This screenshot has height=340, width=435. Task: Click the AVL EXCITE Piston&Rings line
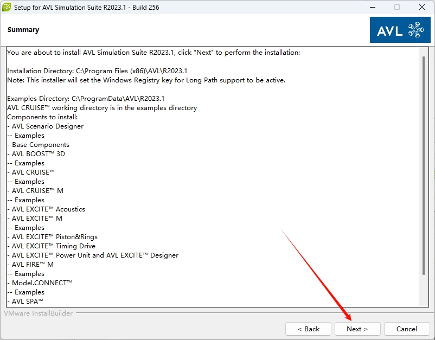tap(54, 237)
